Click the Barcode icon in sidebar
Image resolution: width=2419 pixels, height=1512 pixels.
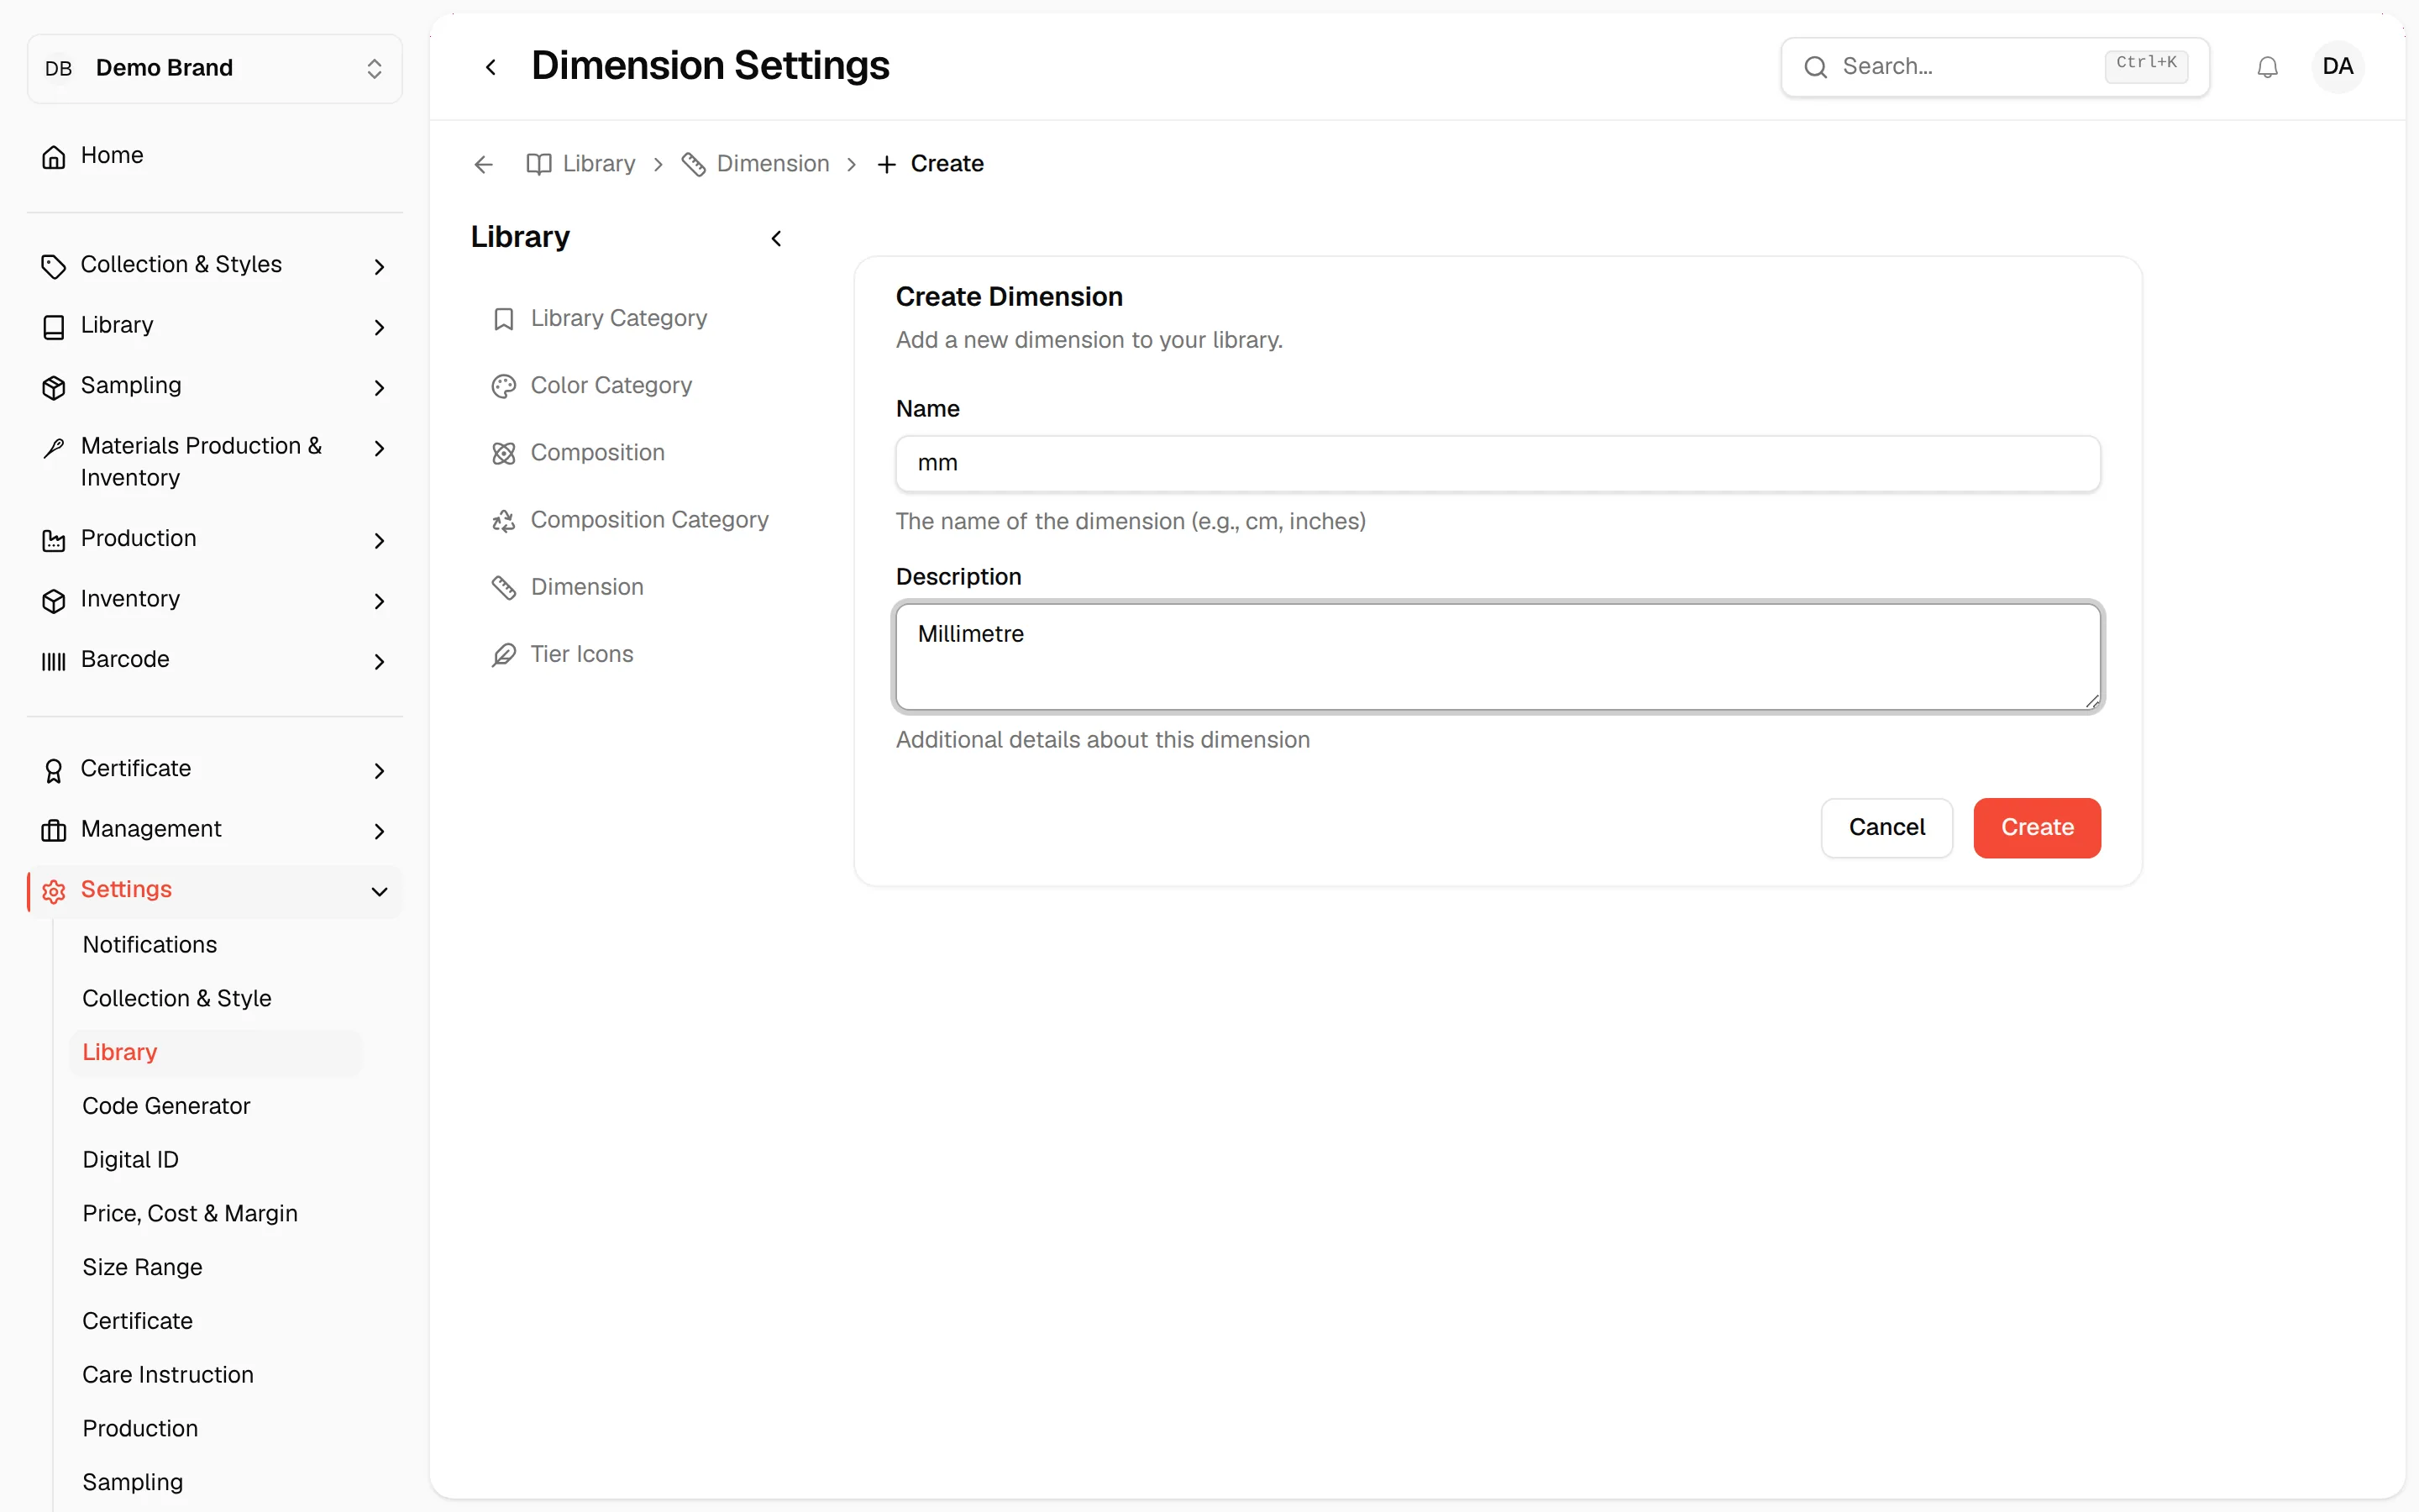(x=54, y=660)
